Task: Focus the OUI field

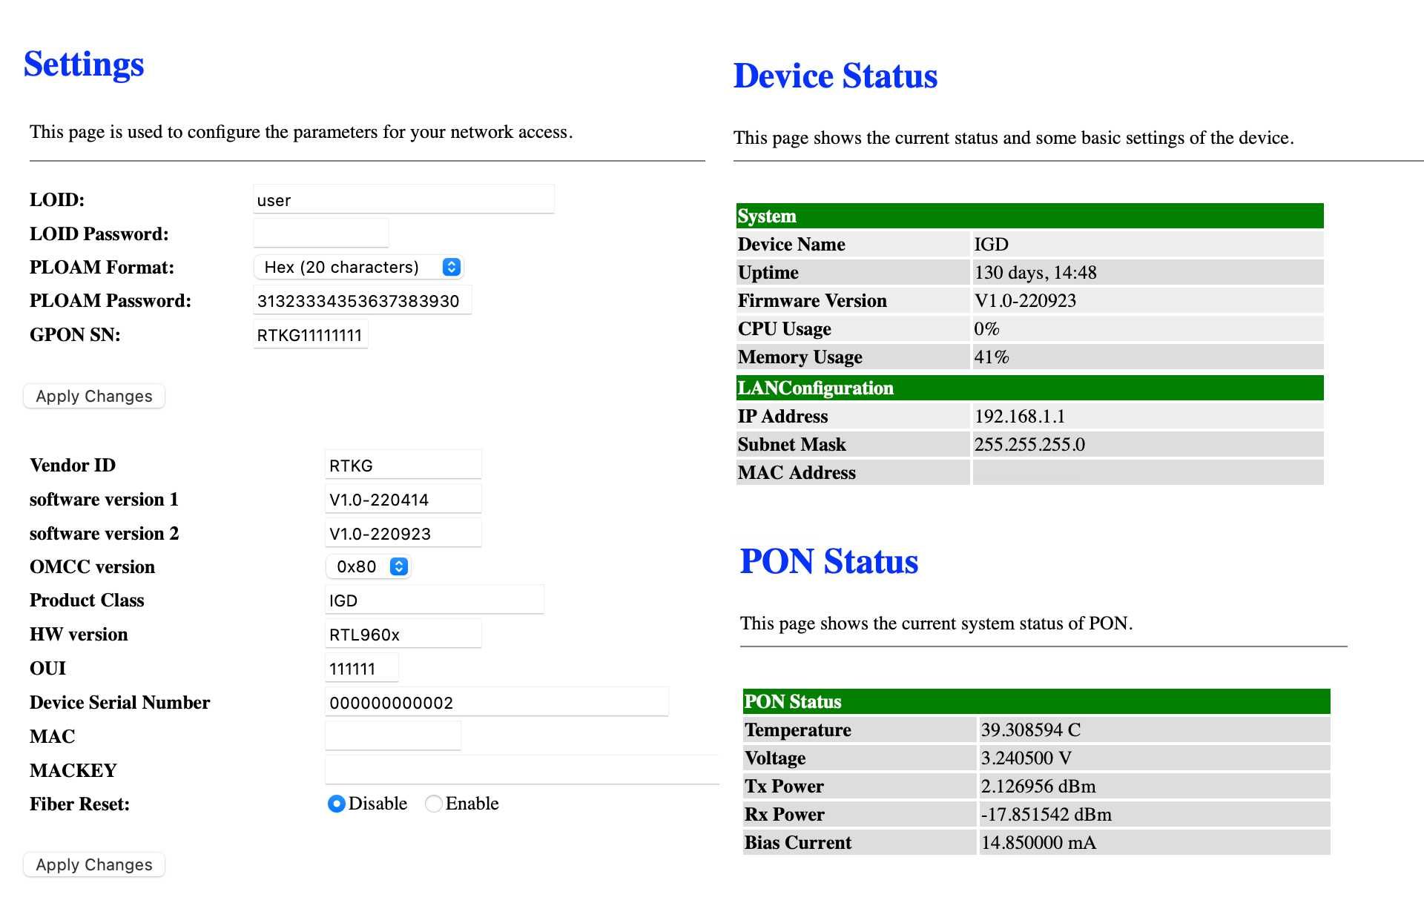Action: [x=362, y=668]
